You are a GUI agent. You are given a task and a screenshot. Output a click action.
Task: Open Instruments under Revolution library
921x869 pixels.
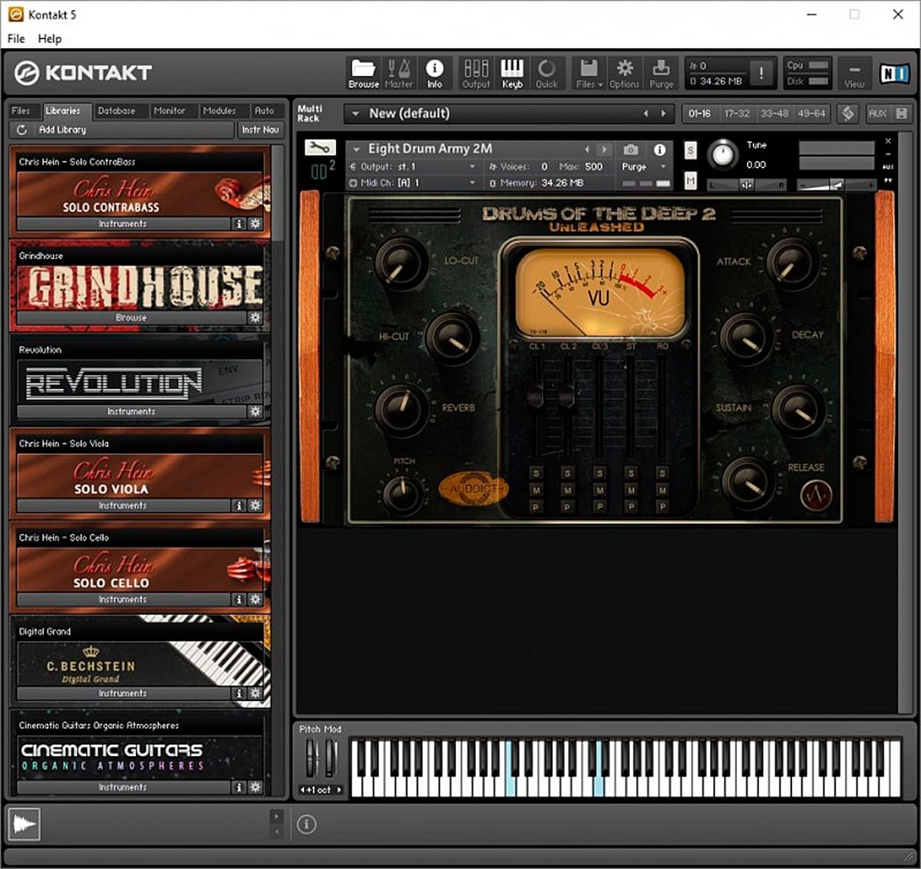tap(131, 412)
